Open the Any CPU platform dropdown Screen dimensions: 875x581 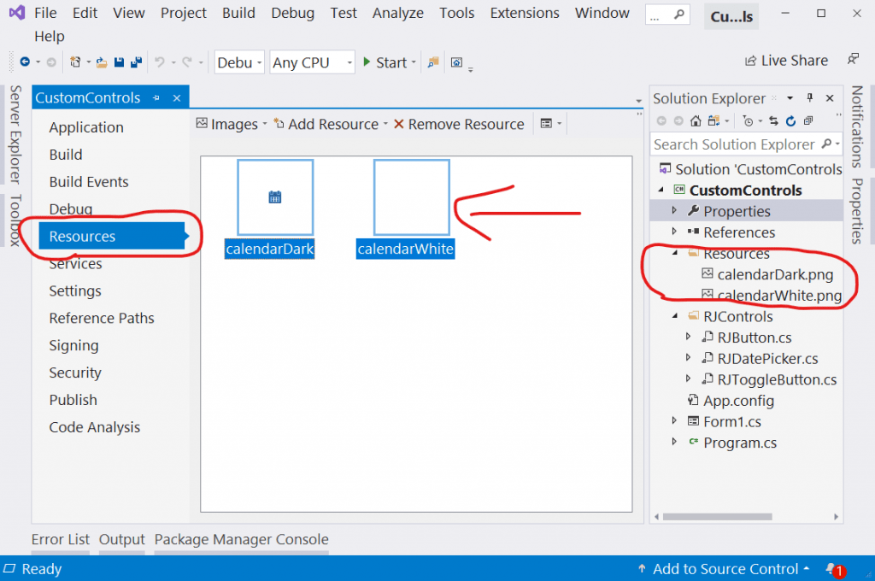click(x=311, y=62)
